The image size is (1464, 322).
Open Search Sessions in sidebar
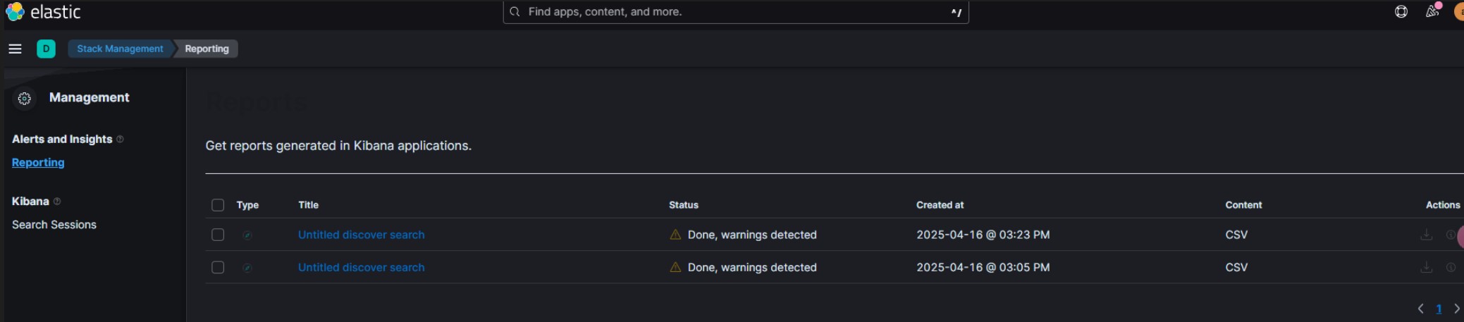click(54, 224)
